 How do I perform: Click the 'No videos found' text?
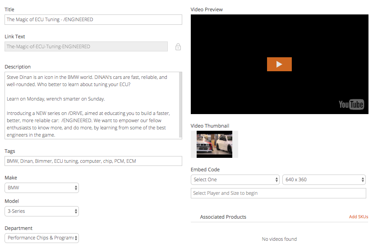click(x=279, y=239)
